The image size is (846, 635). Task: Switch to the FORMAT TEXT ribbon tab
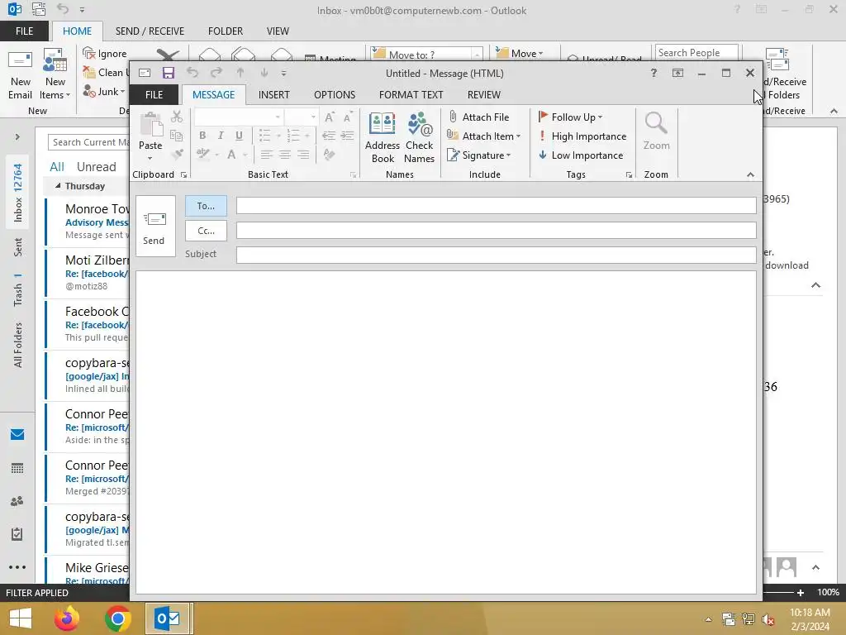(411, 94)
